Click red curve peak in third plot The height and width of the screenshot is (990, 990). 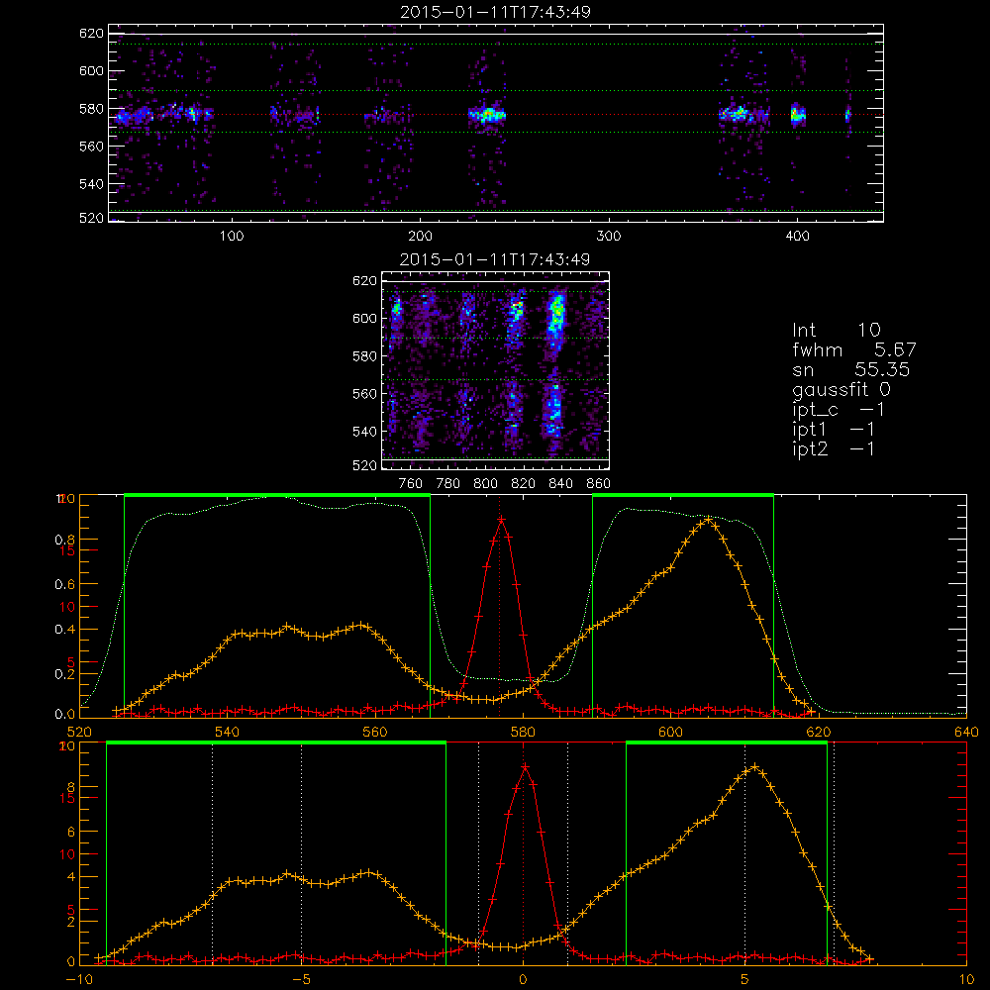[x=501, y=520]
